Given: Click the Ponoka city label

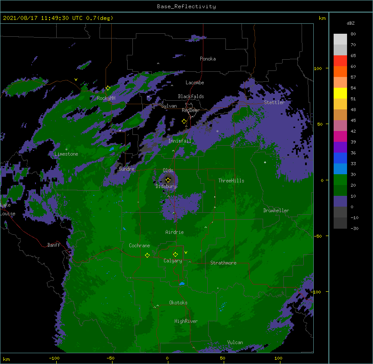Looking at the screenshot, I should [208, 59].
